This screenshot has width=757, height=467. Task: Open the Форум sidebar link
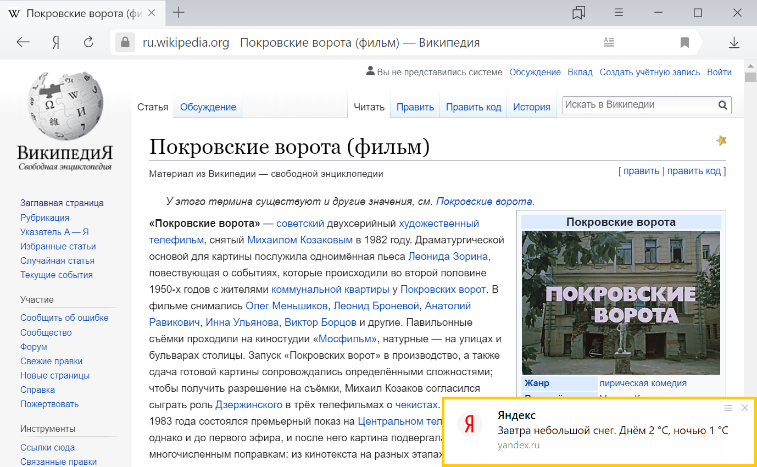(x=34, y=347)
